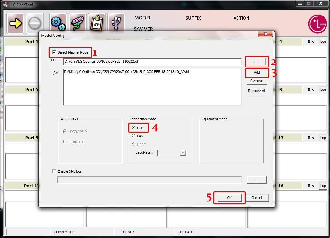Click the Port 1 header
The width and height of the screenshot is (330, 238).
[22, 42]
